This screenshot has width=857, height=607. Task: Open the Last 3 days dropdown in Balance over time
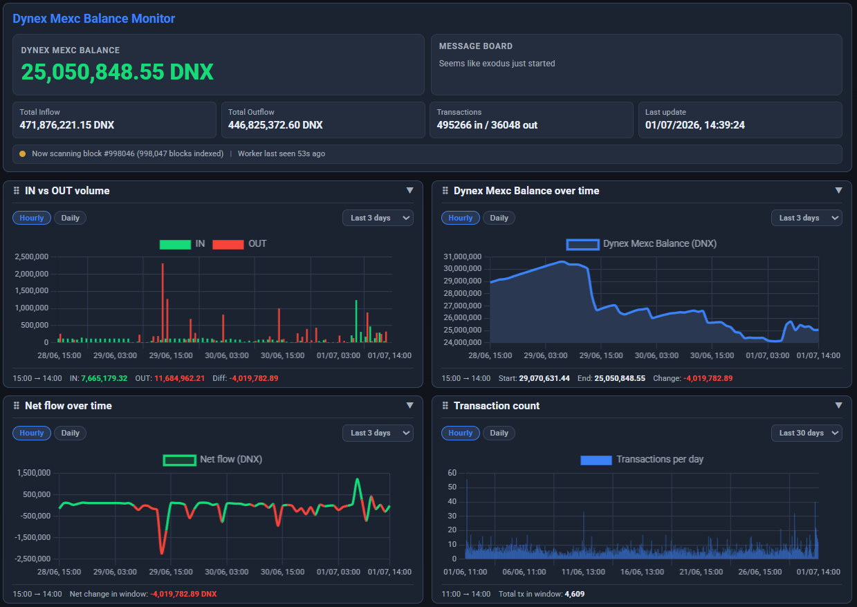(x=807, y=218)
